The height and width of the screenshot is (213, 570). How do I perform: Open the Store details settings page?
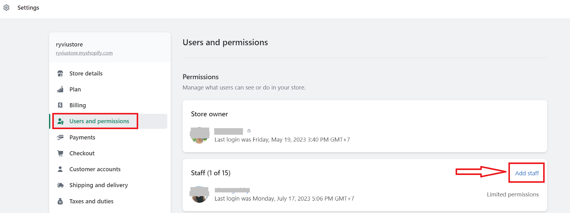click(x=86, y=74)
